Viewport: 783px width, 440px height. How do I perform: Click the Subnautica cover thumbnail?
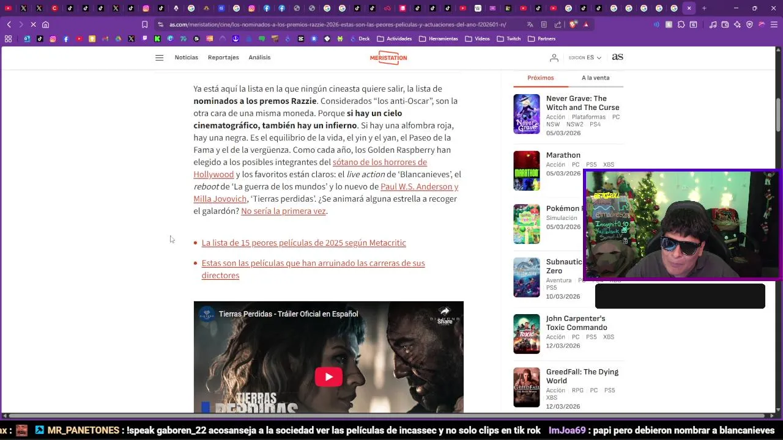(x=527, y=277)
